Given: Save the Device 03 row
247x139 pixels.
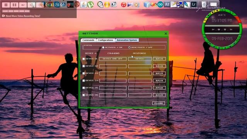Looking at the screenshot, I should [159, 73].
